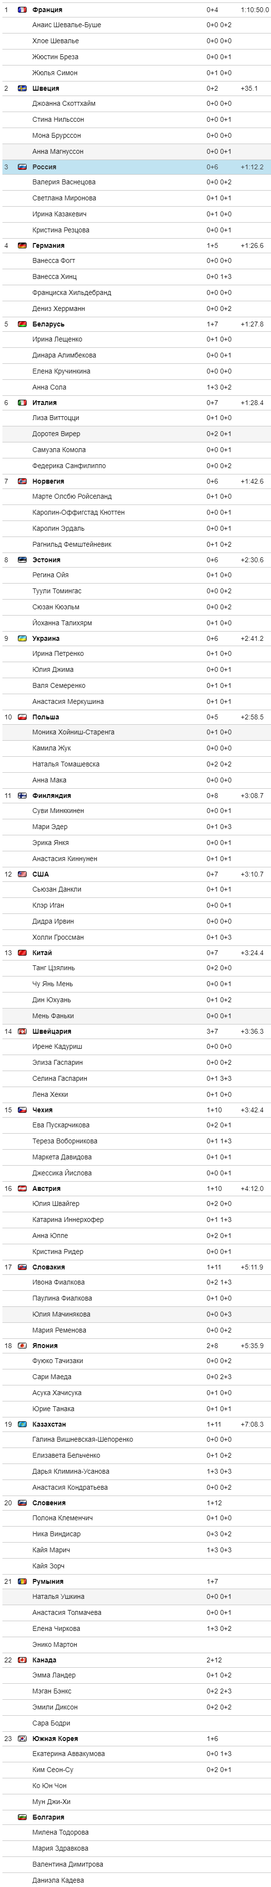Click team Швейцария row
The height and width of the screenshot is (1887, 271).
click(x=136, y=1031)
